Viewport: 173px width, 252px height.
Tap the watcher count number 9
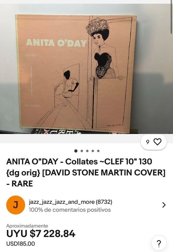point(148,142)
